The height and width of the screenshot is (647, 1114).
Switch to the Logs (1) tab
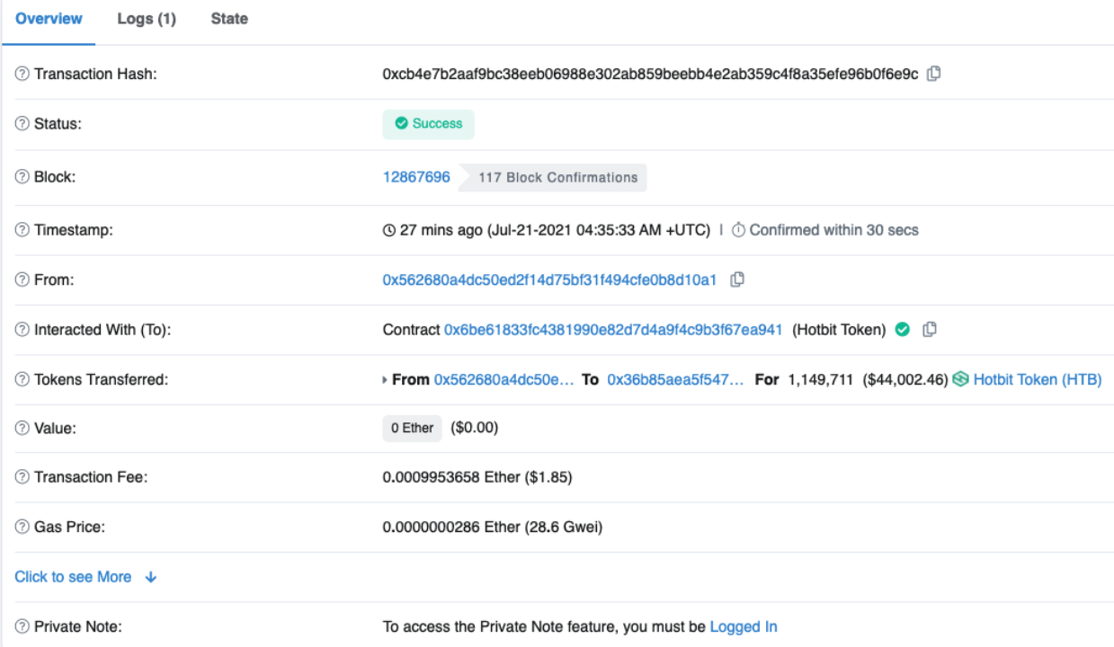[147, 19]
